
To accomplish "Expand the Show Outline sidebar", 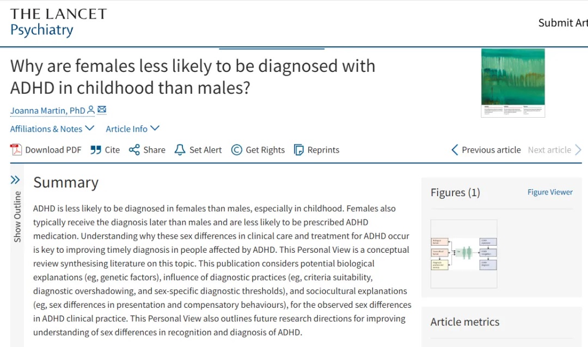I will point(16,210).
